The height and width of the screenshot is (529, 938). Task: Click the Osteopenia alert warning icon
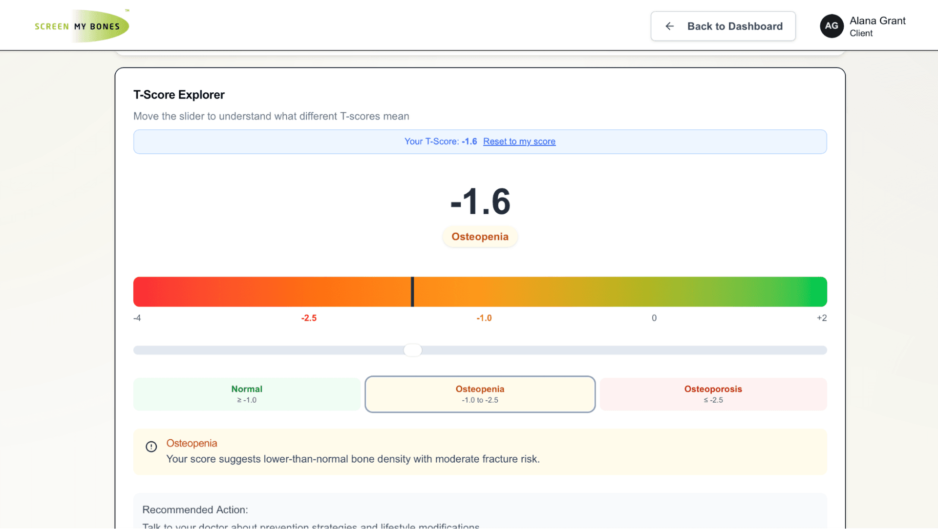[151, 446]
